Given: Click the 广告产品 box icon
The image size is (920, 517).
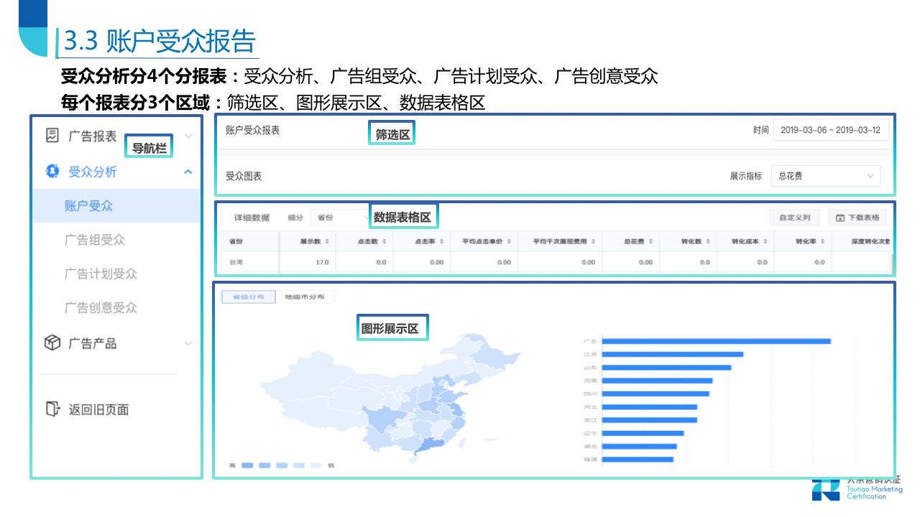Looking at the screenshot, I should [x=52, y=343].
